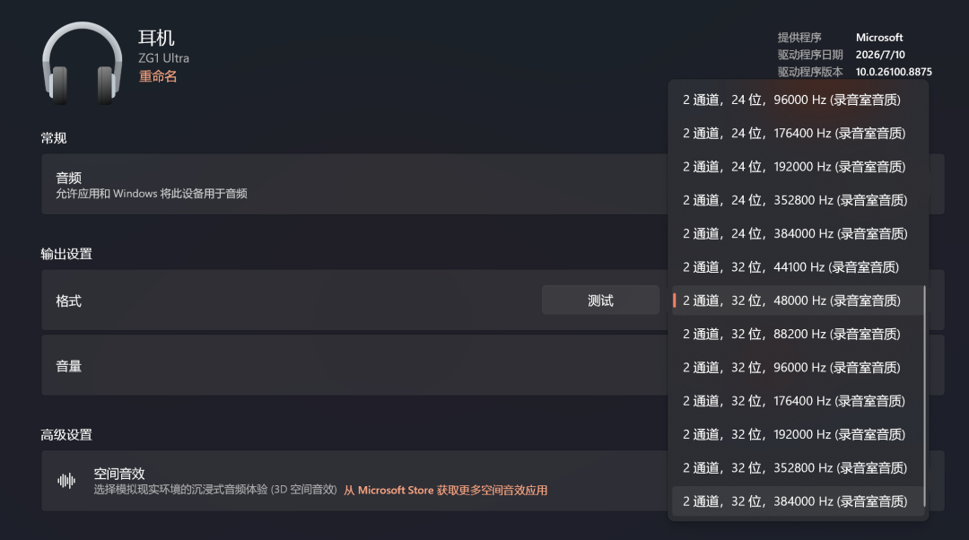The width and height of the screenshot is (969, 540).
Task: Select 2 通道, 32 位, 192000 Hz option
Action: click(798, 434)
